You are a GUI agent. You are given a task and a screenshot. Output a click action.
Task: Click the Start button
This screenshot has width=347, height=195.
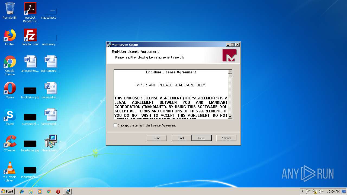(7, 191)
